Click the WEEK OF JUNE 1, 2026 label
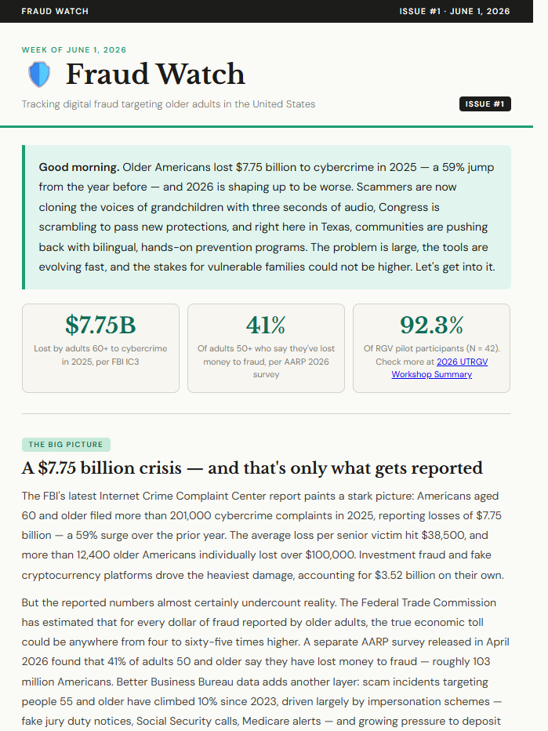This screenshot has height=731, width=548. coord(74,50)
